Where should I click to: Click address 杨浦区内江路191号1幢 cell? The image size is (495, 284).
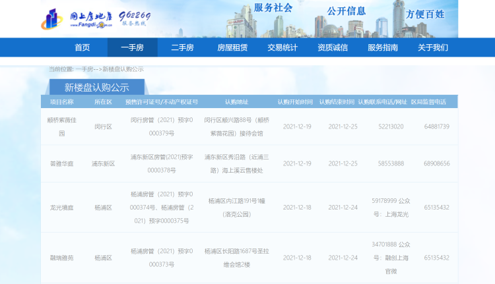tap(237, 208)
